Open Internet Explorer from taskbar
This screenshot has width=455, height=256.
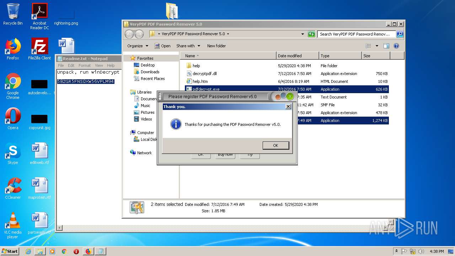(x=28, y=251)
